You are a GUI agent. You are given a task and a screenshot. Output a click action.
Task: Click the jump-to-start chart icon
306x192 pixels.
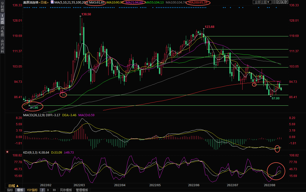point(278,2)
